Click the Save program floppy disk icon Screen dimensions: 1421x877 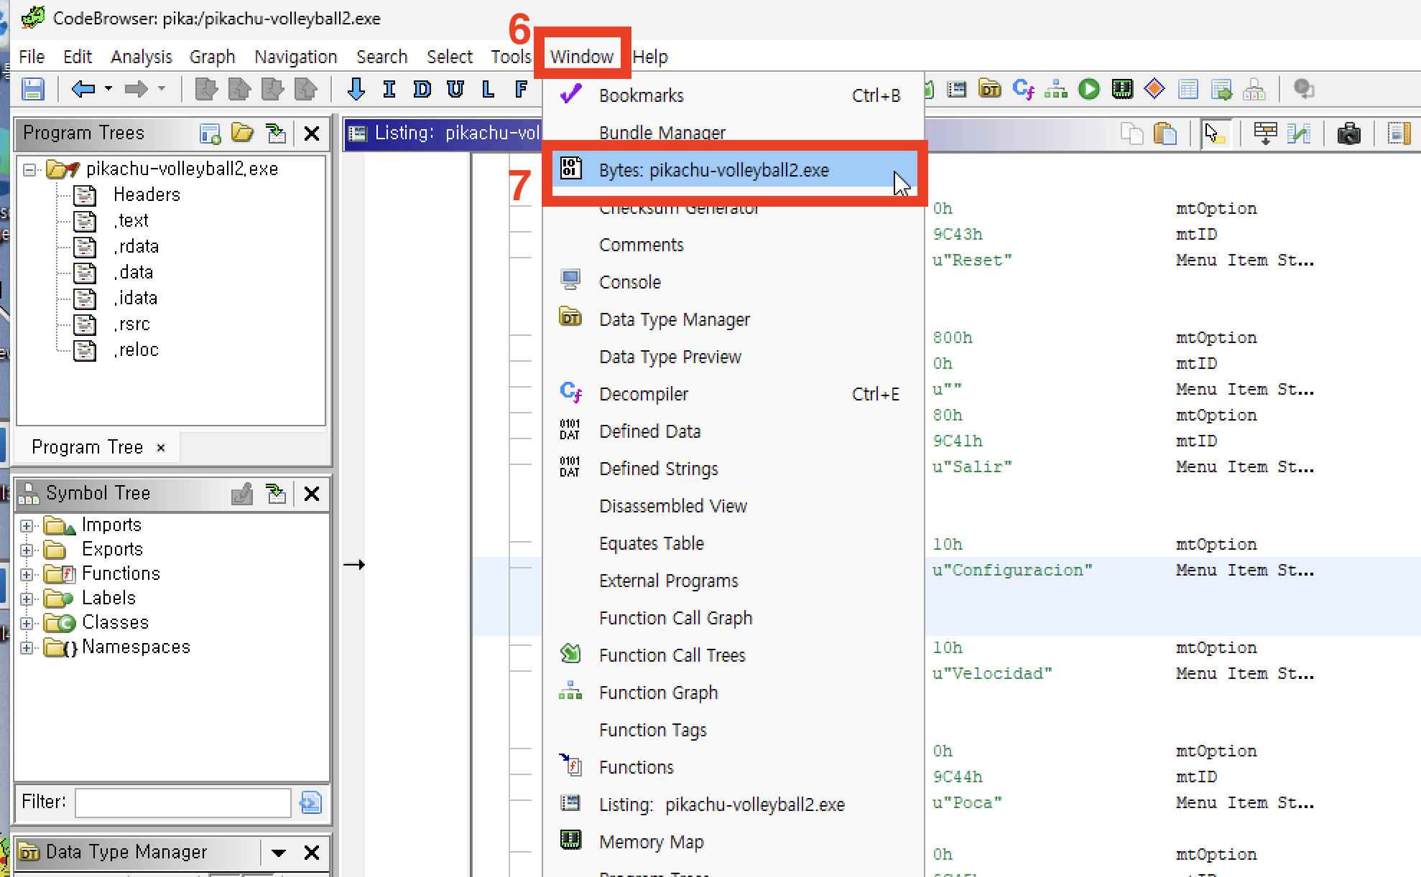point(33,90)
